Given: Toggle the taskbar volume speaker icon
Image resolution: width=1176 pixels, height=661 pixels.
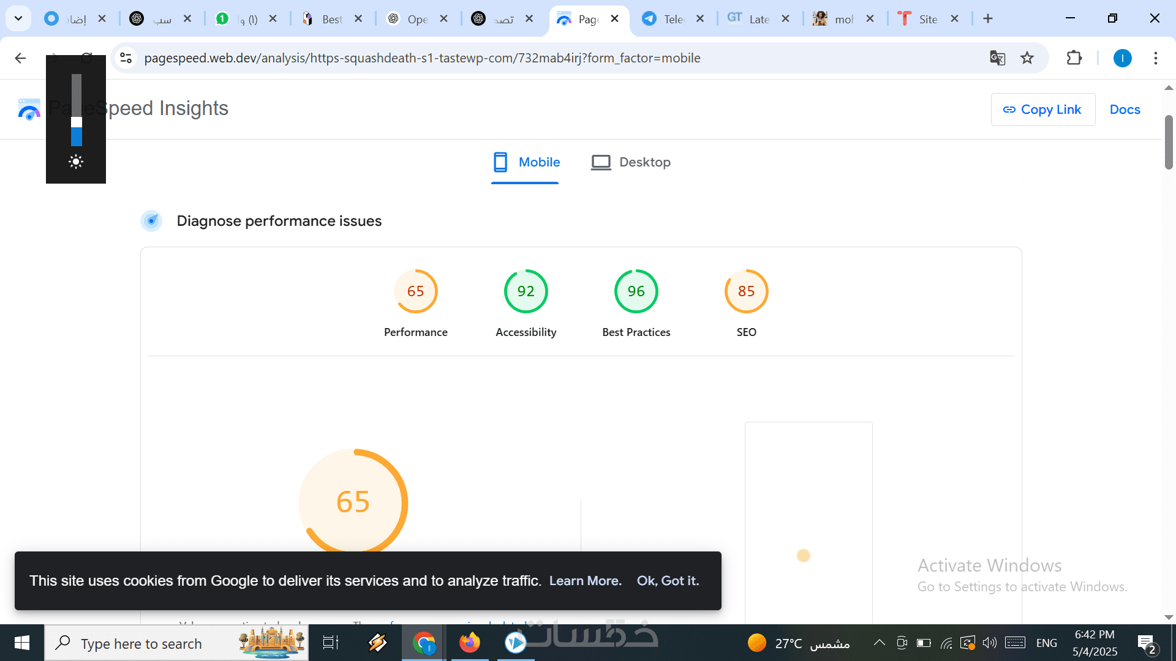Looking at the screenshot, I should coord(989,643).
